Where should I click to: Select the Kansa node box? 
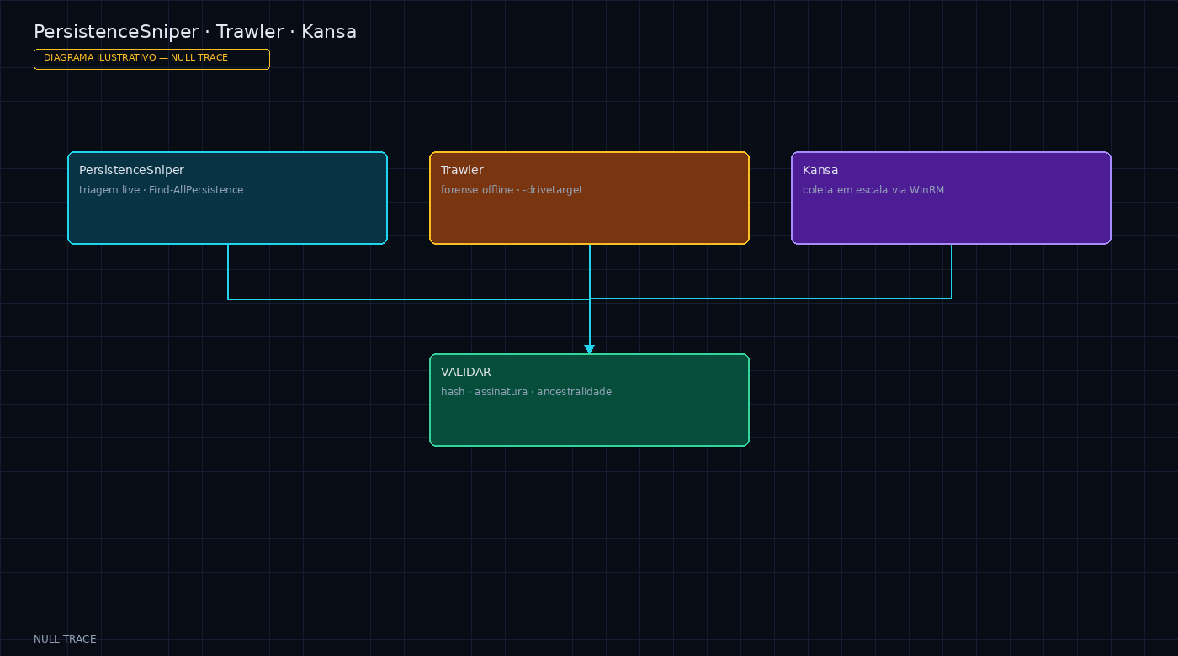tap(951, 198)
